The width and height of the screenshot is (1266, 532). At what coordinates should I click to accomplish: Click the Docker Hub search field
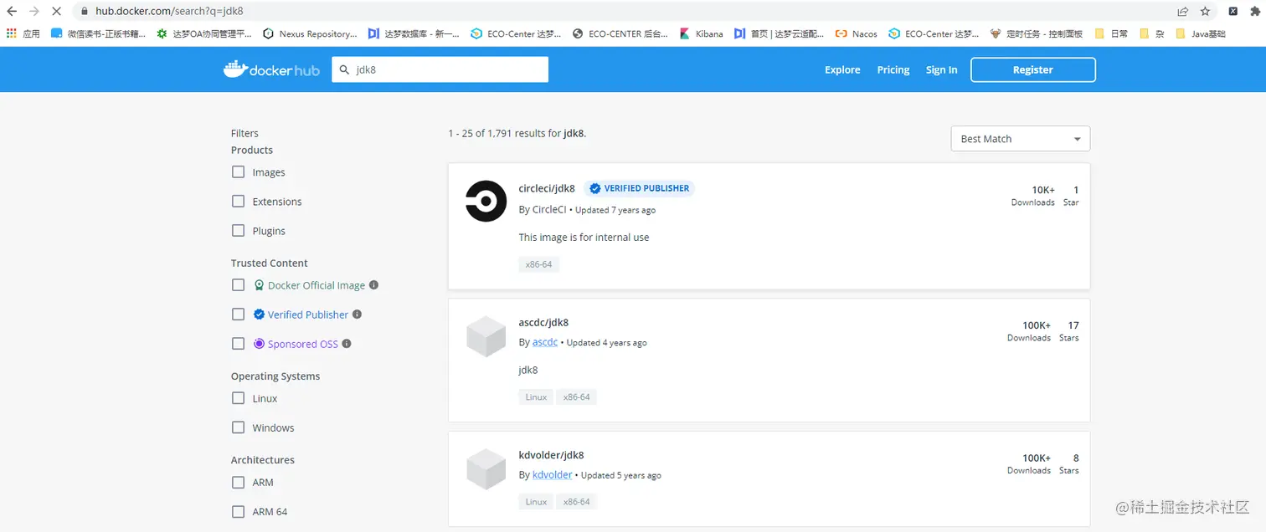440,69
